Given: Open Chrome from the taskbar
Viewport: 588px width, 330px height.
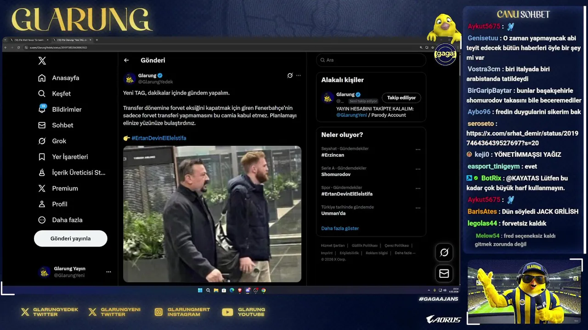Looking at the screenshot, I should pyautogui.click(x=263, y=290).
